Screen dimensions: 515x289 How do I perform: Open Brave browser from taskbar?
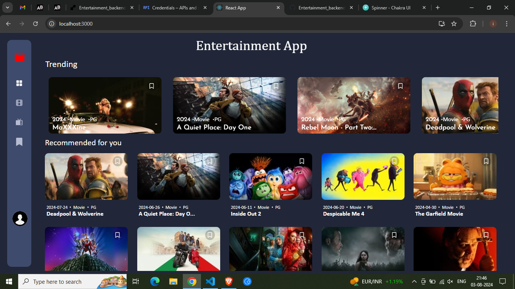point(229,281)
